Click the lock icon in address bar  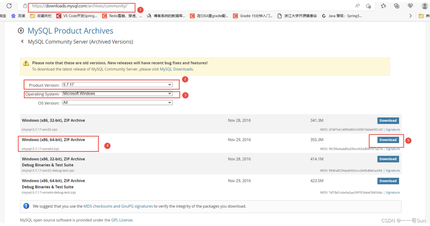pyautogui.click(x=25, y=6)
